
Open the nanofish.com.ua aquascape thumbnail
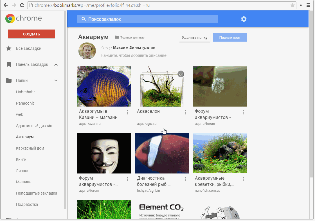point(220,153)
